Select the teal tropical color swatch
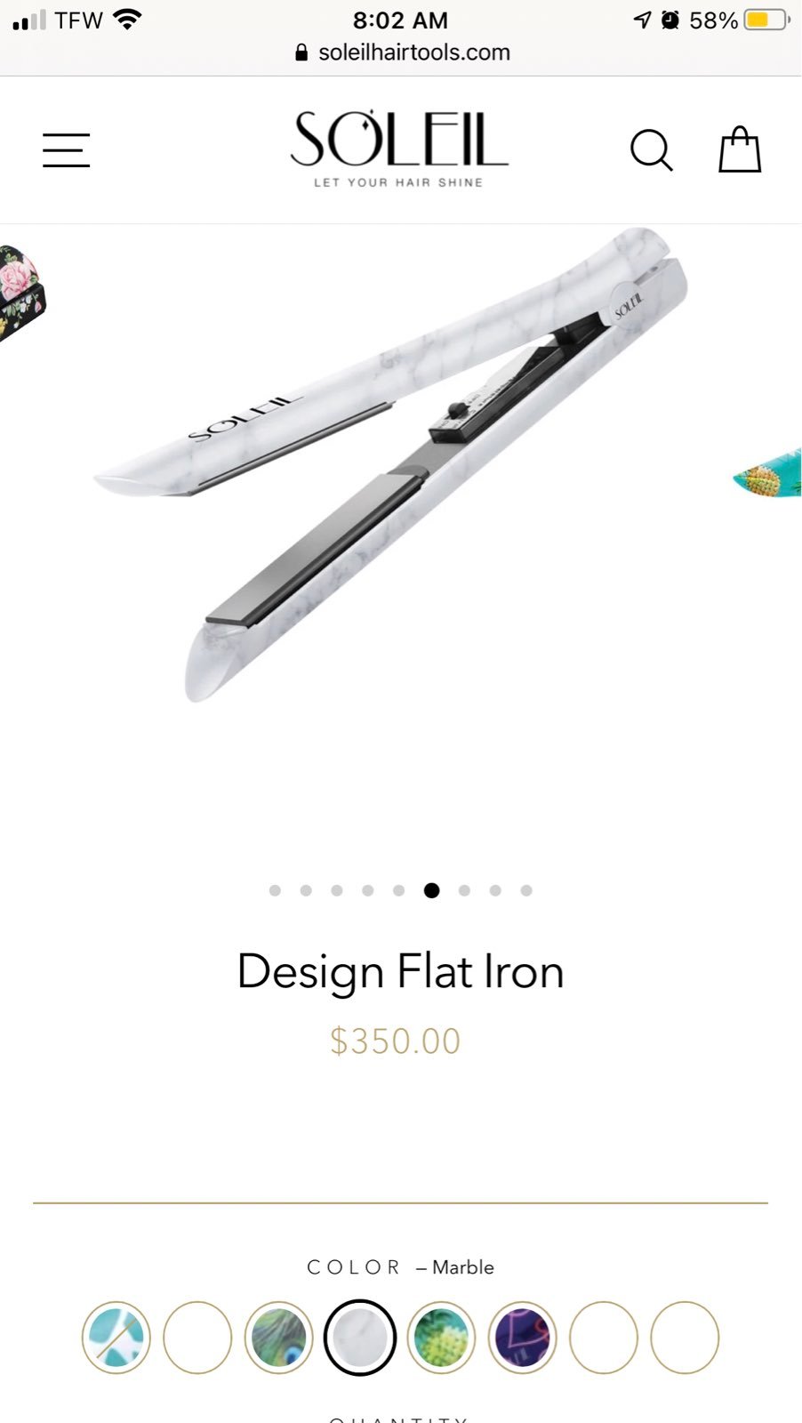802x1423 pixels. [x=116, y=1337]
